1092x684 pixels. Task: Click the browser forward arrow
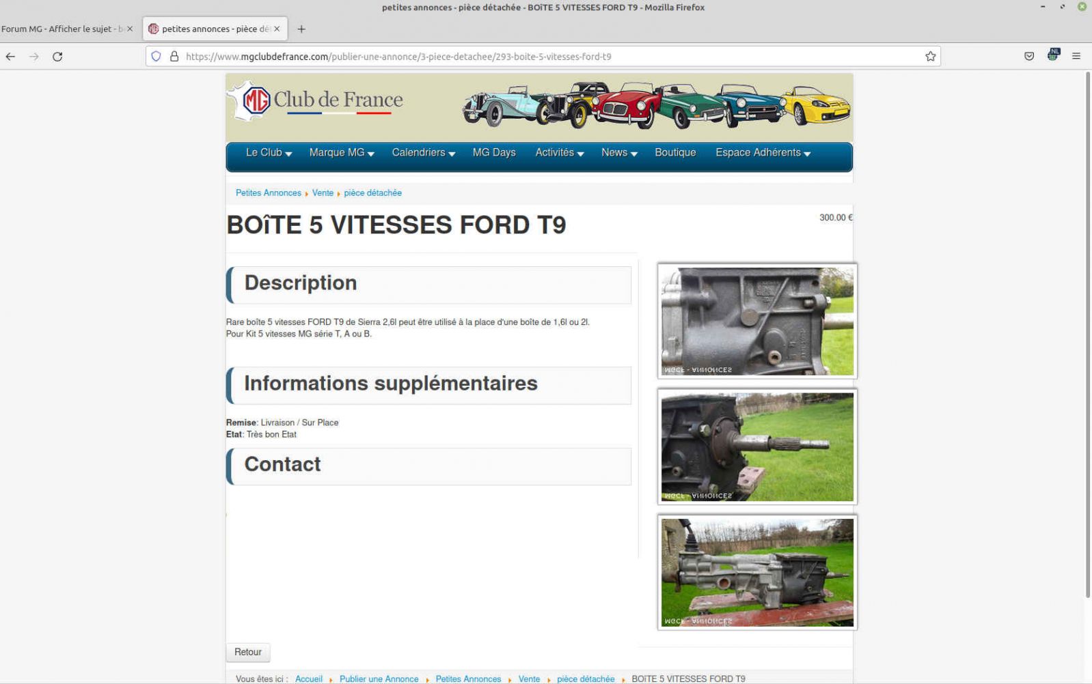(34, 57)
